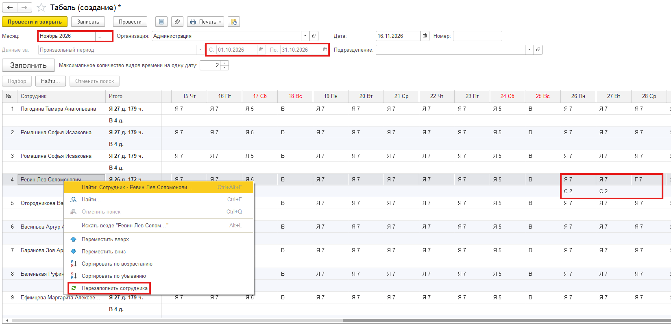The image size is (671, 327).
Task: Click the document-with-clock icon after Печать
Action: (x=234, y=22)
